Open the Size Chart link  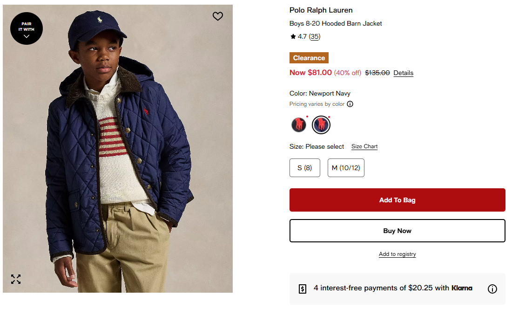pyautogui.click(x=364, y=146)
